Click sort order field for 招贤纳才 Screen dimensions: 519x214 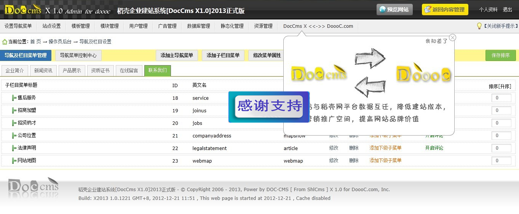pos(501,123)
